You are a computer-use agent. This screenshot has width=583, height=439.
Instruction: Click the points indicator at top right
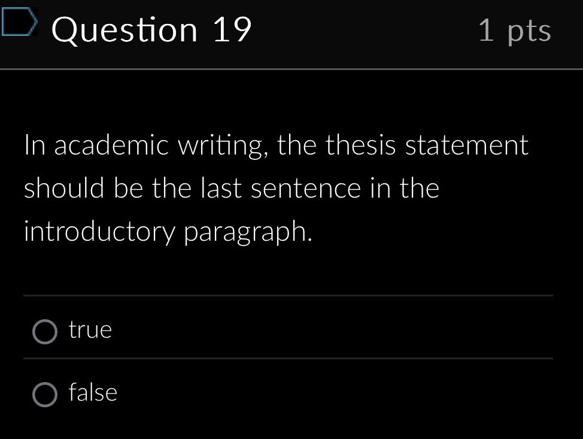[515, 32]
